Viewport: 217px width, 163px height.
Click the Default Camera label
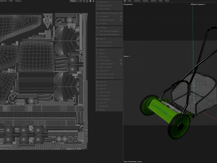point(197,5)
